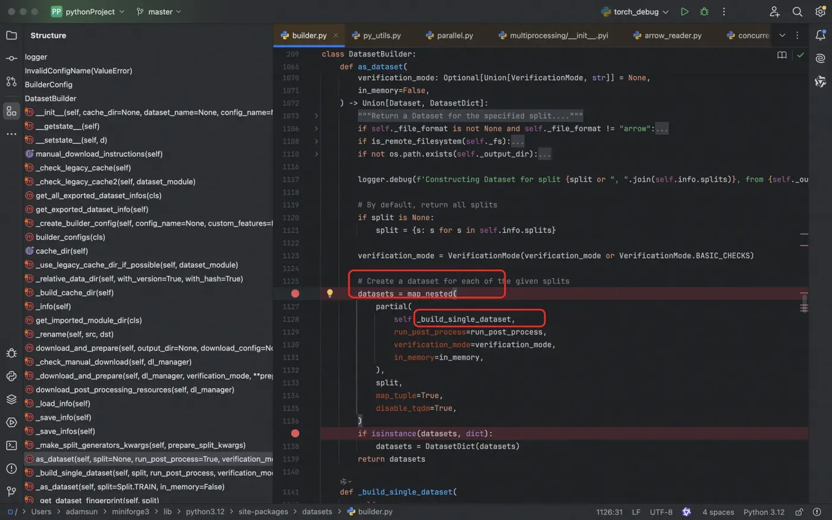Open the Debug tool window bug icon
Image resolution: width=832 pixels, height=520 pixels.
pos(11,353)
